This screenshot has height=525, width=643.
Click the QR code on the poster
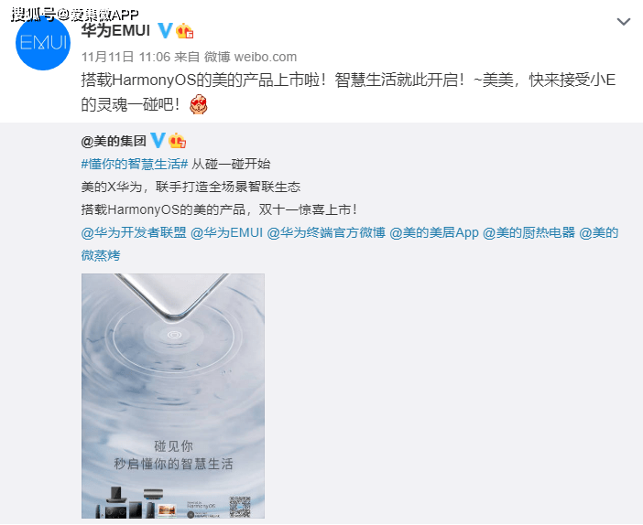point(239,507)
